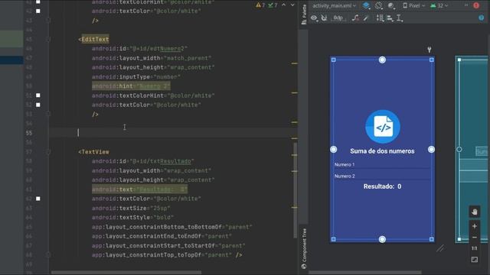The image size is (490, 275).
Task: Click the fold marker at line 43 closing tag
Action: pos(48,21)
